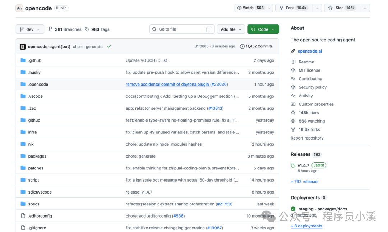The height and width of the screenshot is (232, 388).
Task: Open the #536 pull request link
Action: [178, 216]
